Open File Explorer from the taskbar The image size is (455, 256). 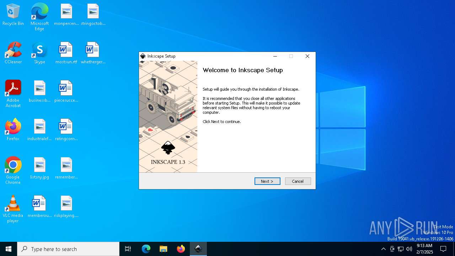(x=163, y=249)
